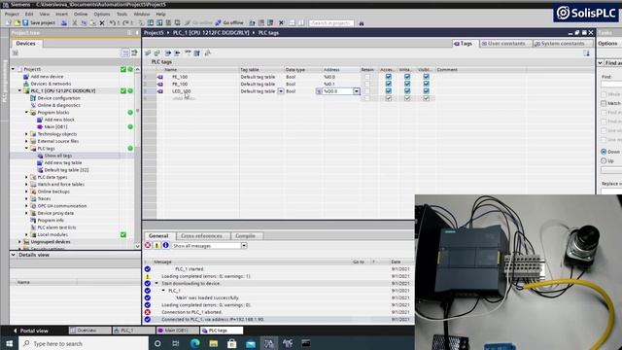The height and width of the screenshot is (350, 622).
Task: Click the export tags arrow icon
Action: [168, 52]
